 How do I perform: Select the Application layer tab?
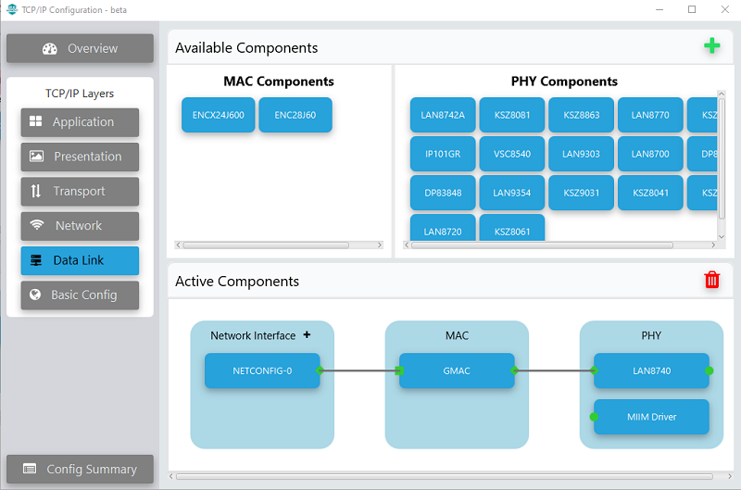coord(80,122)
